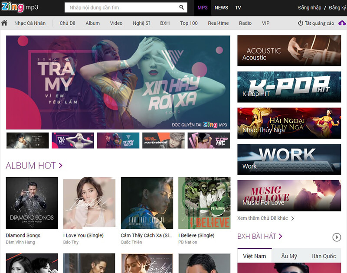Screen dimensions: 347x273
Task: Open the Nghệ Sĩ menu item
Action: tap(141, 23)
